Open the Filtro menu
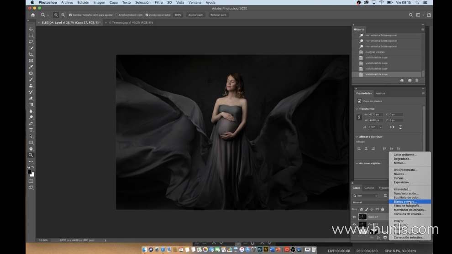This screenshot has height=254, width=452. [158, 2]
